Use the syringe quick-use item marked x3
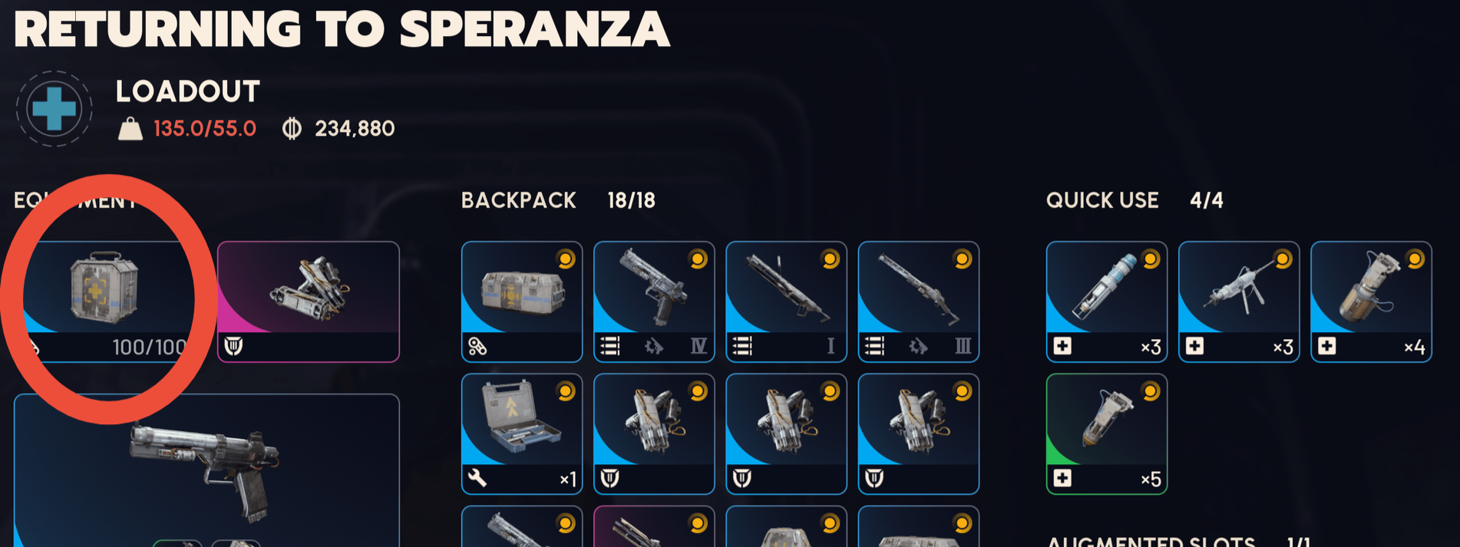Screen dimensions: 1460x547 coord(1107,302)
